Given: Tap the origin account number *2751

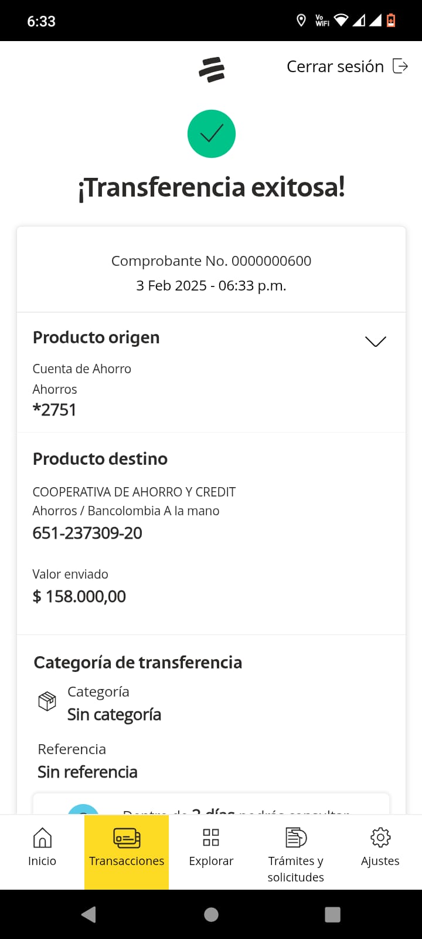Looking at the screenshot, I should click(55, 410).
